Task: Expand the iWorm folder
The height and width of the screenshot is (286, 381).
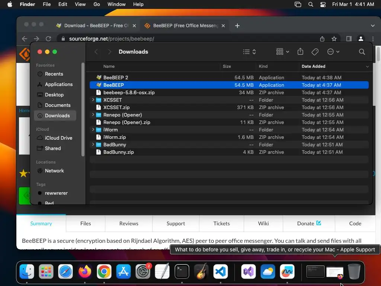Action: tap(93, 130)
